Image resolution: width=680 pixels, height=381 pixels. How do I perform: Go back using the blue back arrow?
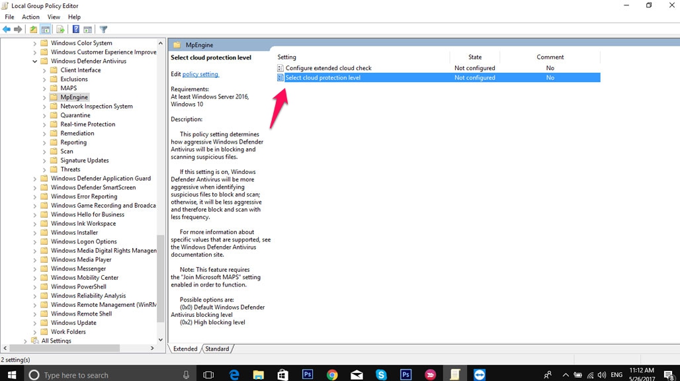(x=7, y=30)
